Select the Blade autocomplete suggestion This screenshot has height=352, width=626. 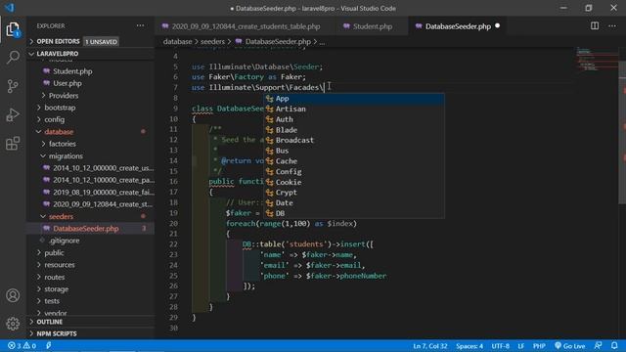[353, 130]
